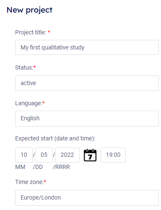The image size is (161, 210).
Task: Select the year field showing 2022
Action: coord(68,155)
